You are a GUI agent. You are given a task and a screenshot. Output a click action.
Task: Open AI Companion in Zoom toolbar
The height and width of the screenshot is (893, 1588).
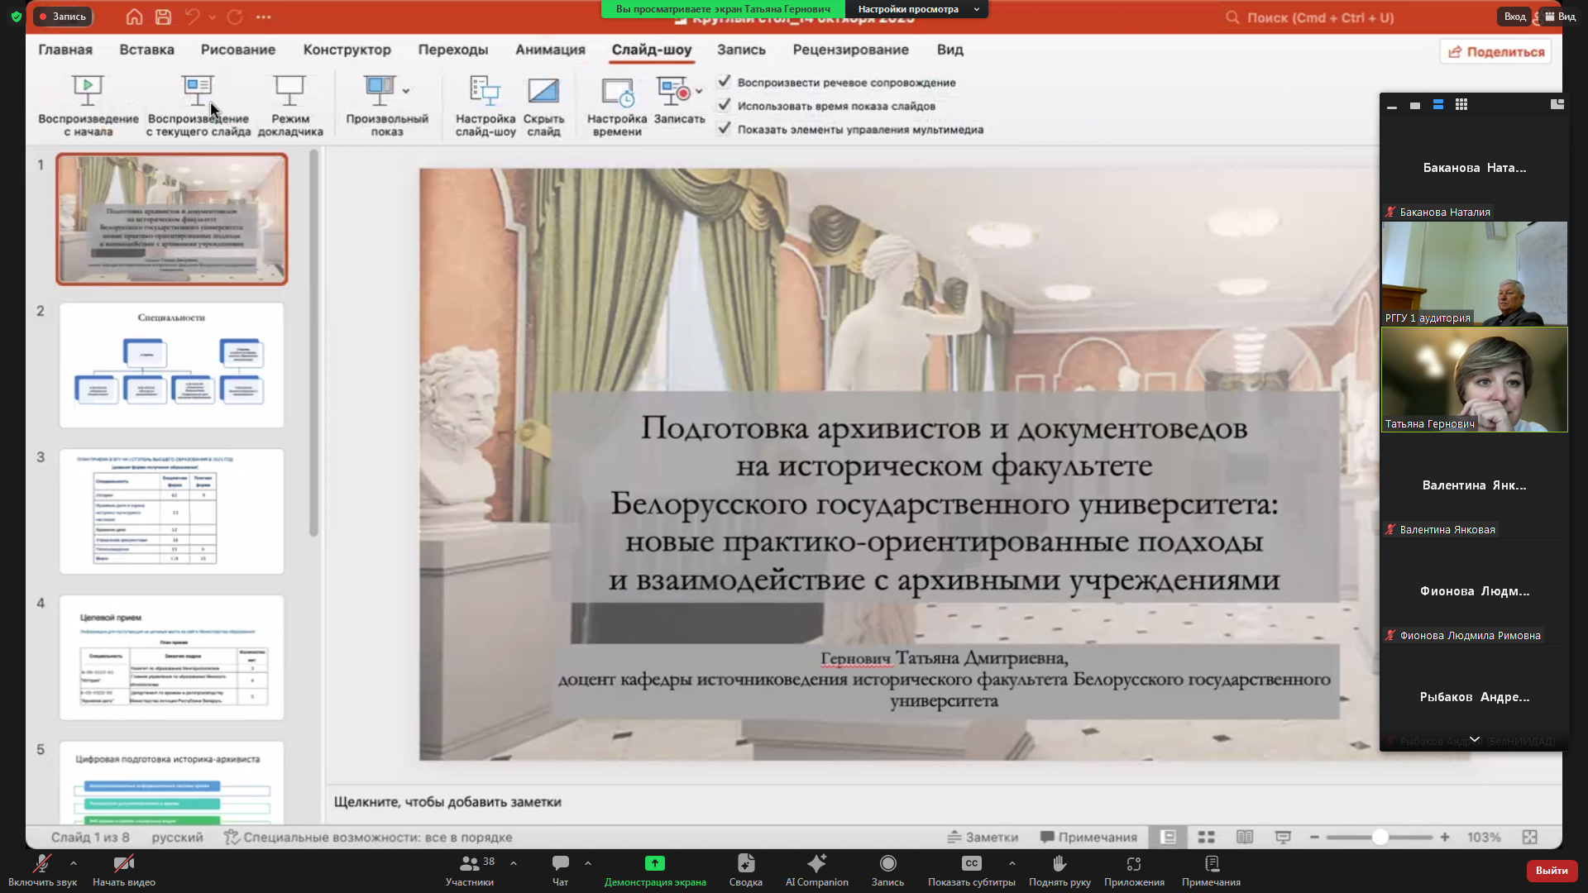click(816, 863)
